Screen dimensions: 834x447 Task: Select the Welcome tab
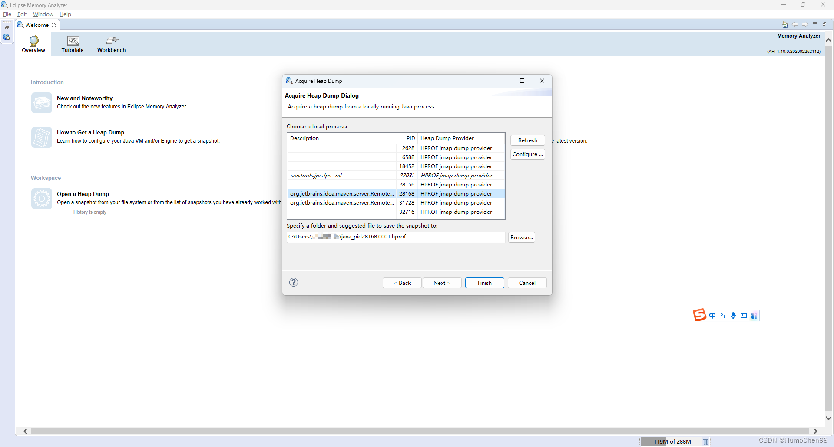point(37,25)
